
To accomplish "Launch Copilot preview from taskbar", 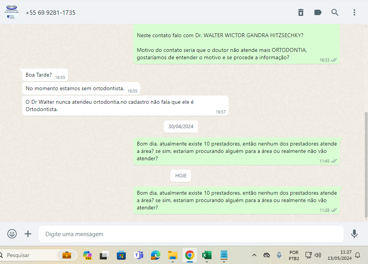I will (x=88, y=255).
